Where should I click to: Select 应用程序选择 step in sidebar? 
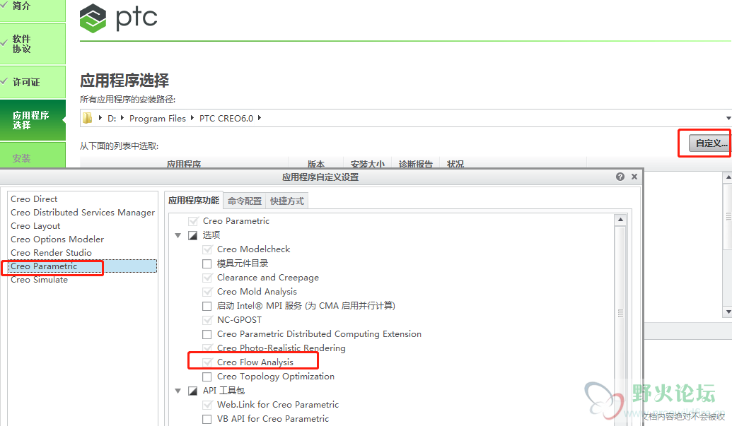click(33, 120)
